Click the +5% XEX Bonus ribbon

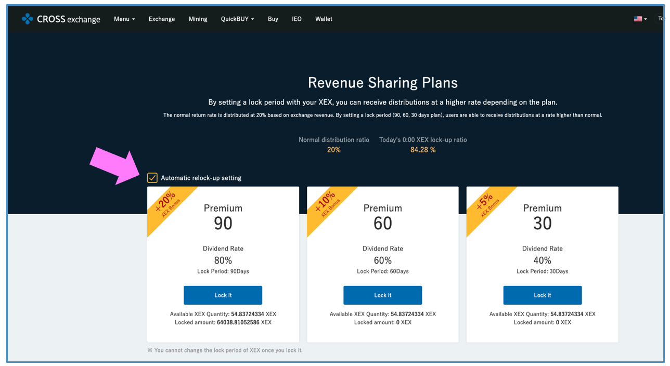pyautogui.click(x=487, y=205)
